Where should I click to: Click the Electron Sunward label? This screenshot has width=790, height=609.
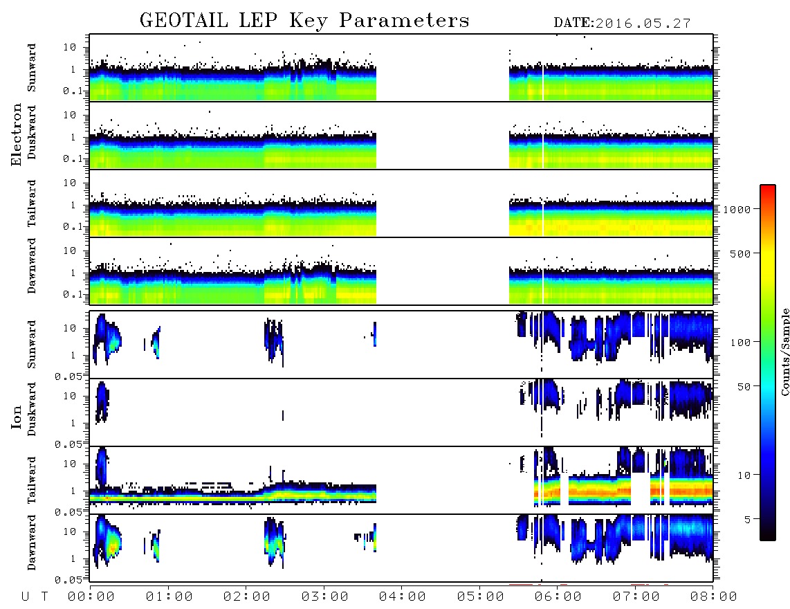click(32, 68)
